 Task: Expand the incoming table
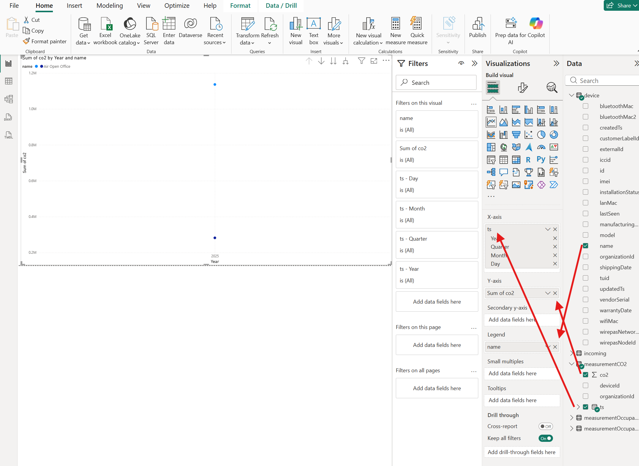pyautogui.click(x=571, y=353)
